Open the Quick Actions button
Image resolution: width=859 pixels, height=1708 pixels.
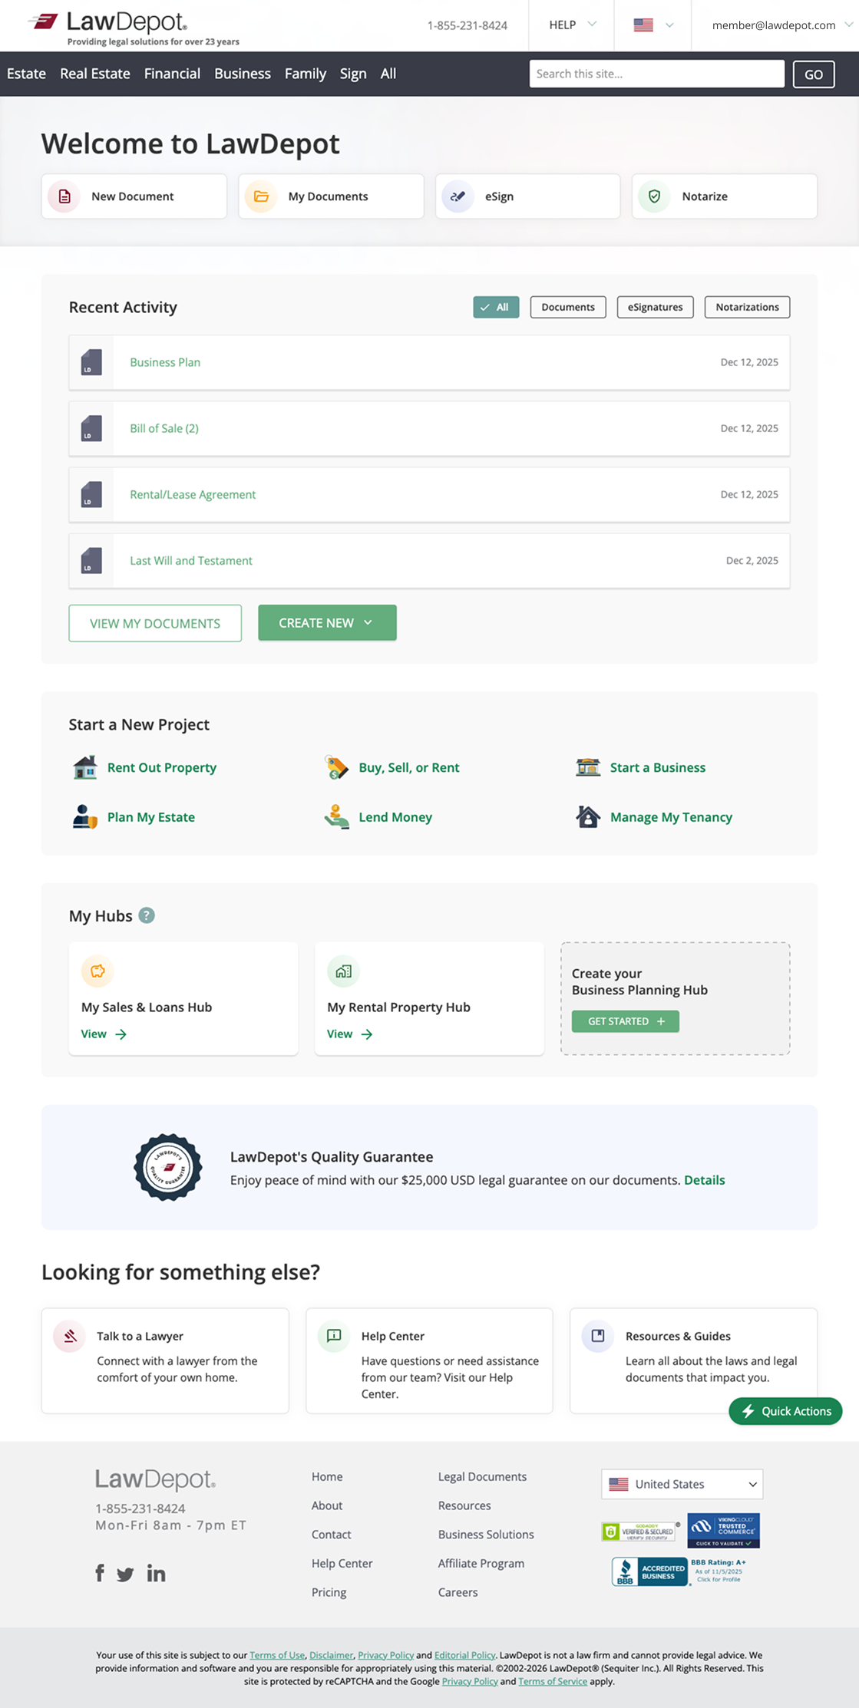pyautogui.click(x=785, y=1411)
